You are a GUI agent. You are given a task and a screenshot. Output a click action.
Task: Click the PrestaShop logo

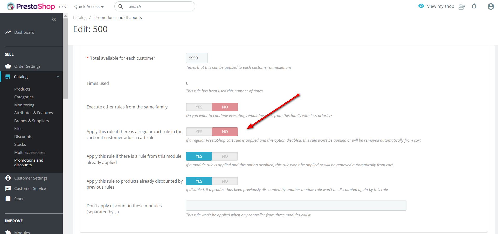click(x=31, y=6)
